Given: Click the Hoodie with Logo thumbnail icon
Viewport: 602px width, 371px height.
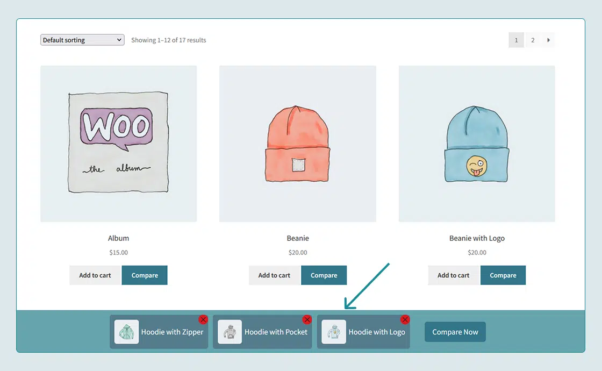Looking at the screenshot, I should [333, 332].
